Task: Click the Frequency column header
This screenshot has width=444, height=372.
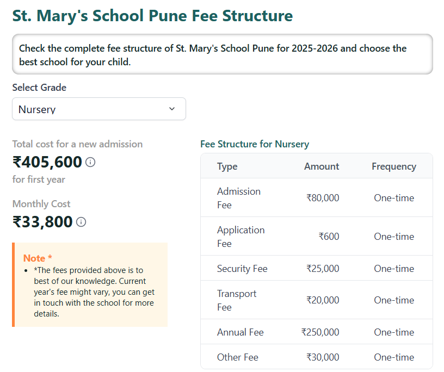Action: [394, 166]
